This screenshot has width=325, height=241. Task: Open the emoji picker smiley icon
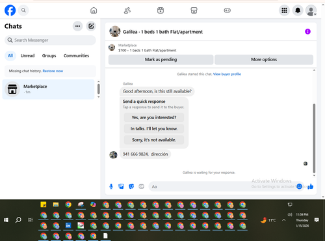coord(299,186)
